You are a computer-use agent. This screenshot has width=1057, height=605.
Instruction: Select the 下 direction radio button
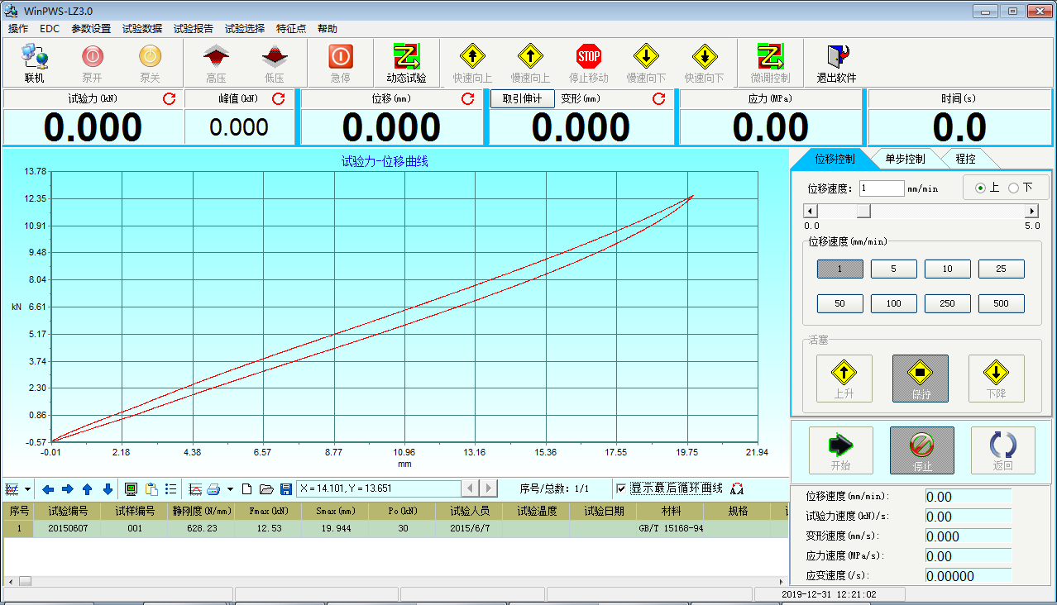coord(1014,188)
